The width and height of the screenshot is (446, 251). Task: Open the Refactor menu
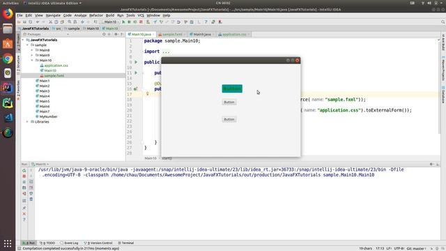point(96,15)
